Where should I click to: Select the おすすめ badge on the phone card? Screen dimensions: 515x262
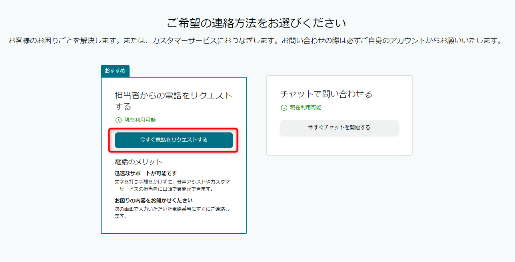pyautogui.click(x=116, y=71)
